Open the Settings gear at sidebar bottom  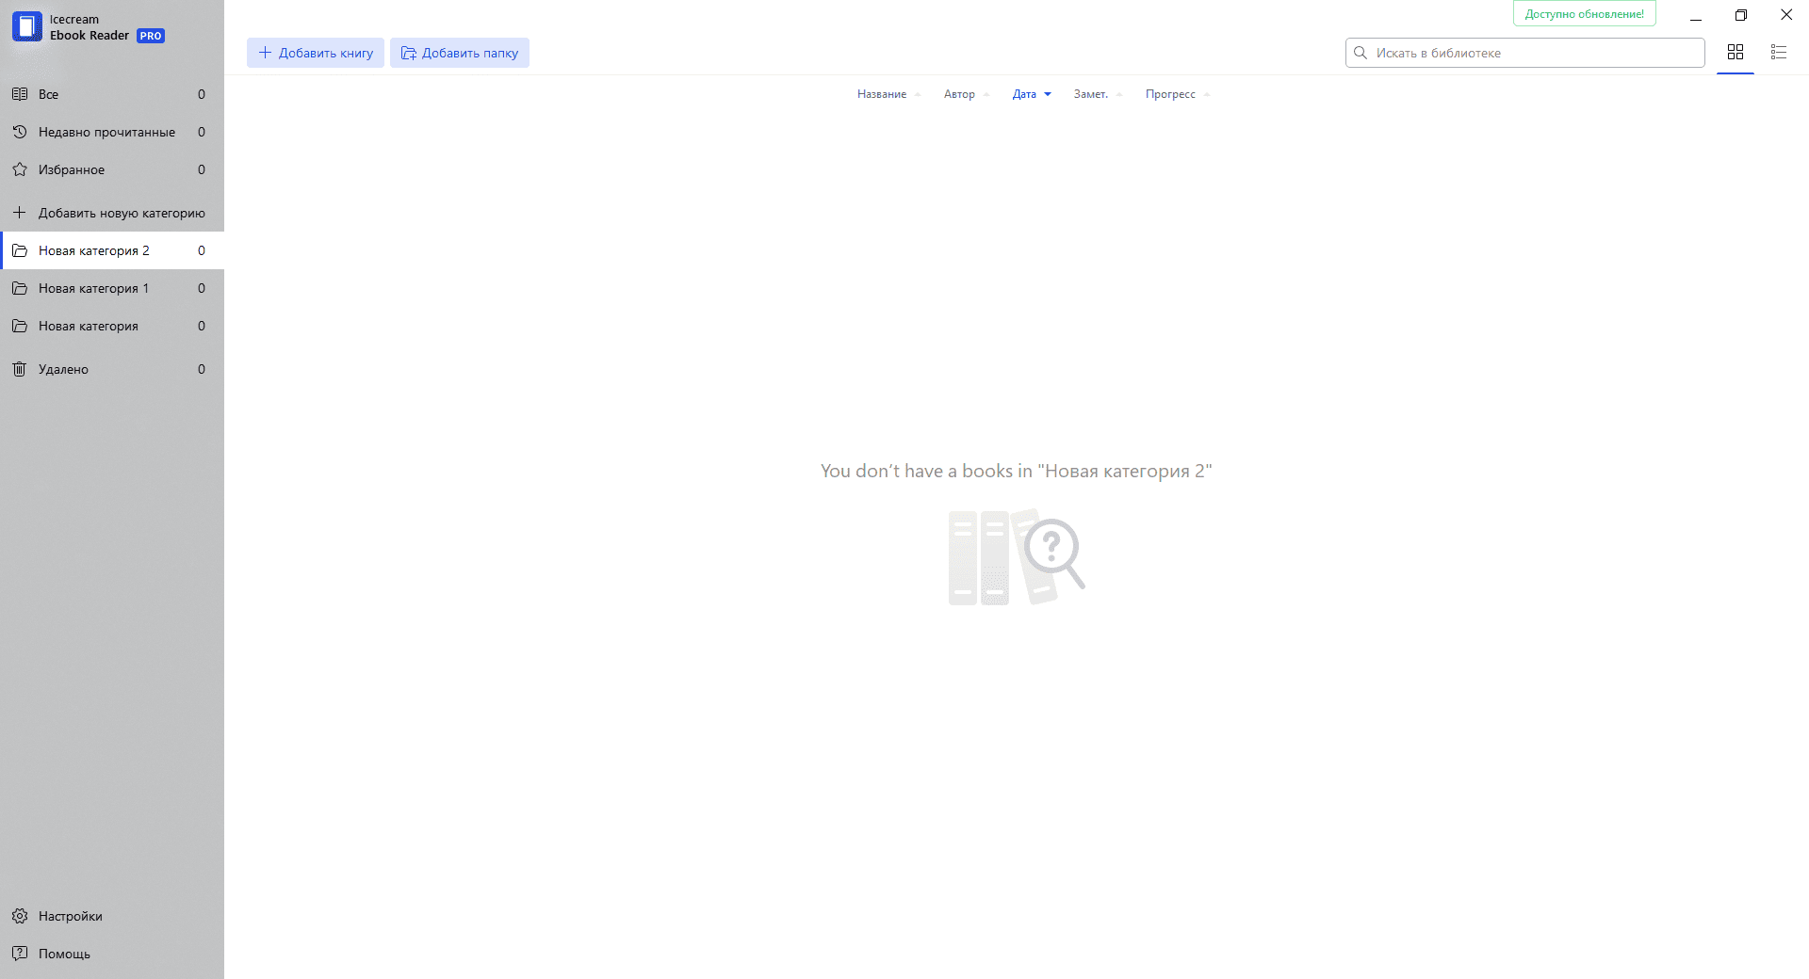(x=20, y=916)
